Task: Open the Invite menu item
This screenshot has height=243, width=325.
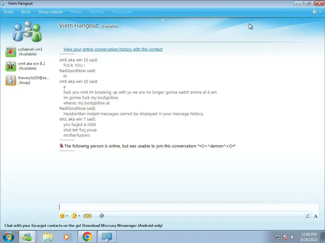Action: click(9, 12)
